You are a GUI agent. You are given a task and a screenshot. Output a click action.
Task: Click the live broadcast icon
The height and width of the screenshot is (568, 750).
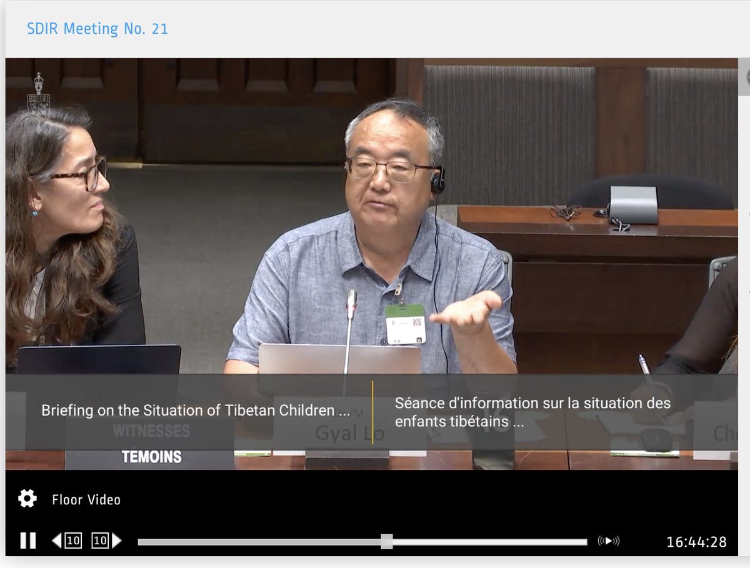[609, 541]
